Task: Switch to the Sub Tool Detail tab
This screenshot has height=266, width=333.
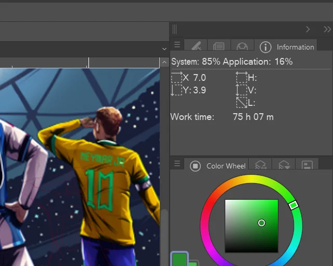Action: coord(196,45)
